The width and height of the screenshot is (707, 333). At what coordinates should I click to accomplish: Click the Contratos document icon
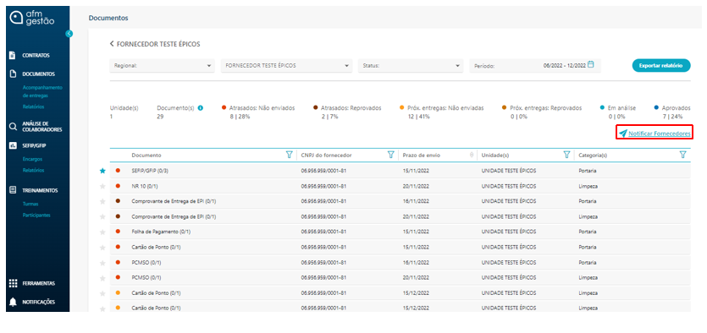(13, 55)
